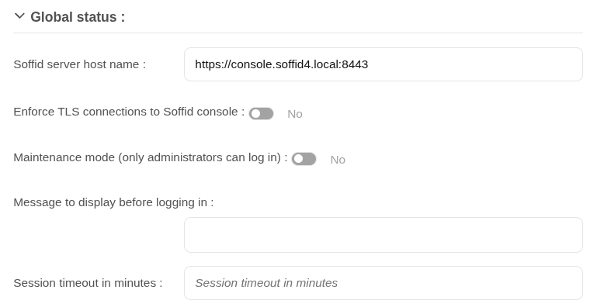Turn on Maintenance mode toggle switch
590x307 pixels.
(304, 159)
